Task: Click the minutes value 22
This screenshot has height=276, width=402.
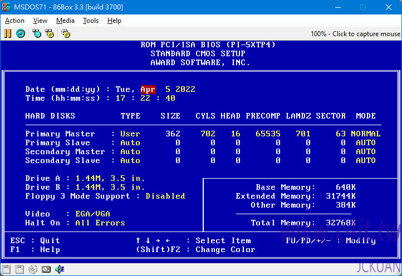Action: coord(145,98)
